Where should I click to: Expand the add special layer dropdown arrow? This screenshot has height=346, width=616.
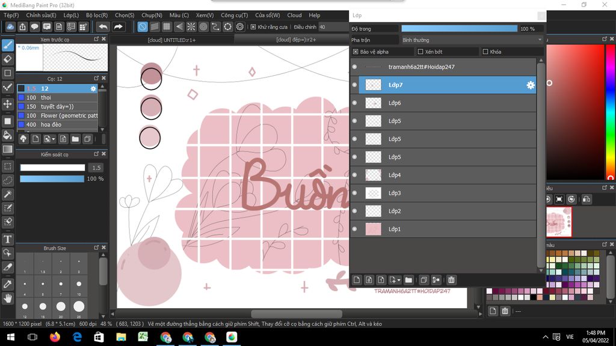click(399, 280)
